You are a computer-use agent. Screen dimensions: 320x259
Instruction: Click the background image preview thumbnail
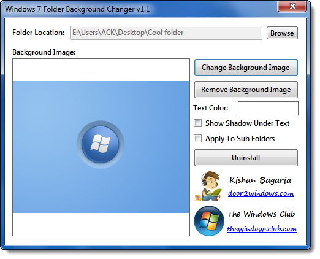pos(101,147)
